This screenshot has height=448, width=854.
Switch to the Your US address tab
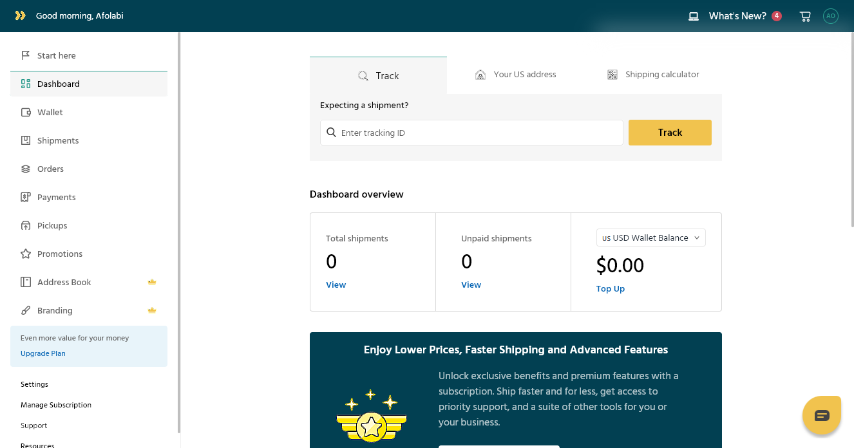point(515,75)
